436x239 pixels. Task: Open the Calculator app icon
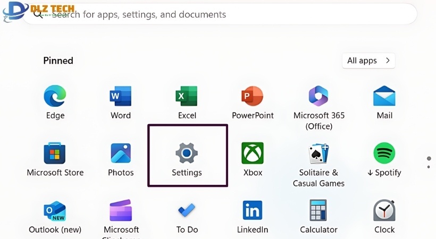(318, 210)
